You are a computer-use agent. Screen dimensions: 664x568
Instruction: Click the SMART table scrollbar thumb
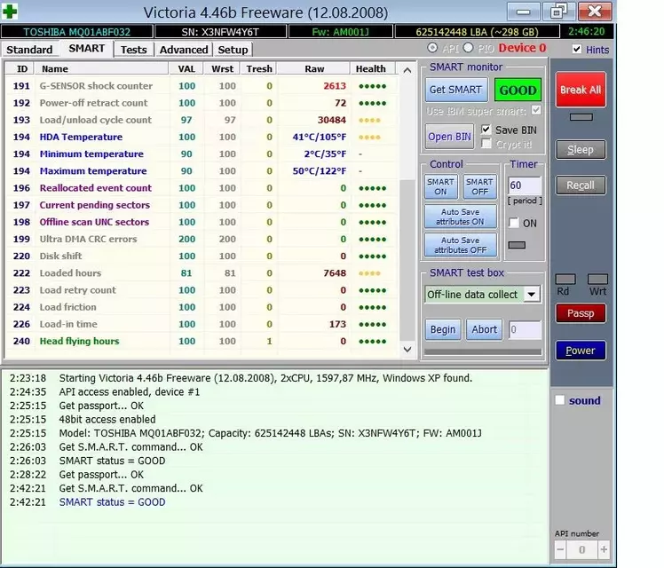[x=407, y=259]
